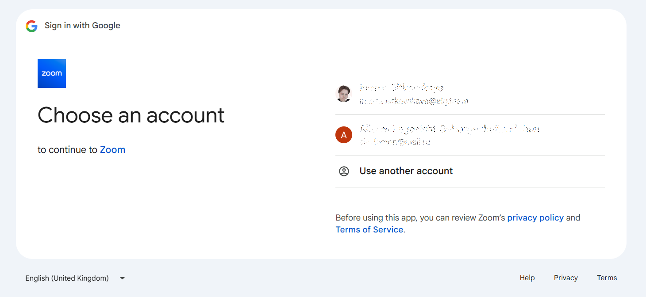Choose the second listed account name
This screenshot has width=646, height=297.
click(x=449, y=129)
